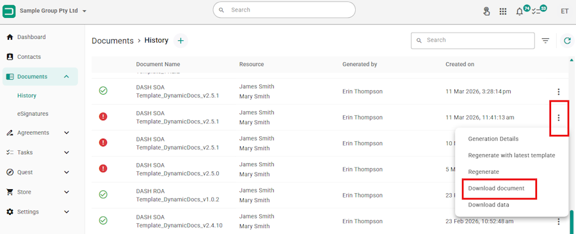
Task: Open kebab menu for 10:52:48 am row
Action: [558, 221]
